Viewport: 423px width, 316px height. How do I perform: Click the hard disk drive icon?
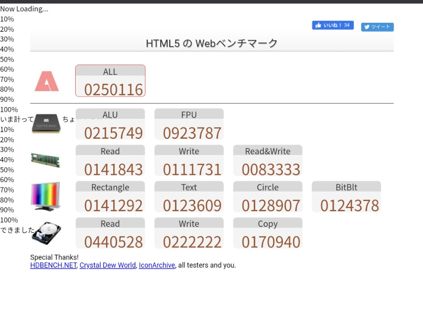[47, 233]
